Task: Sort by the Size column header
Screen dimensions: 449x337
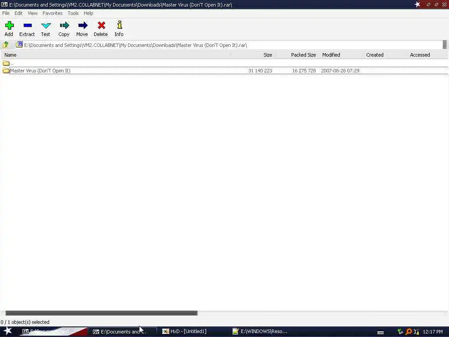Action: click(x=252, y=55)
